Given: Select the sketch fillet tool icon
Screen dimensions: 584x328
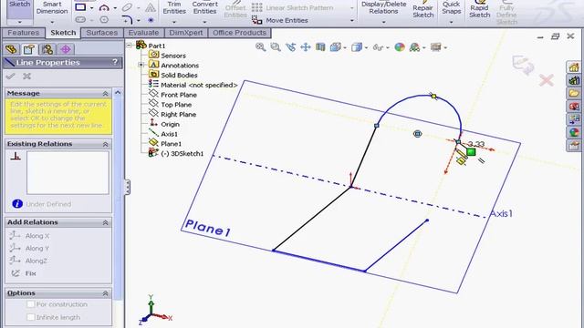Looking at the screenshot, I should coord(127,20).
